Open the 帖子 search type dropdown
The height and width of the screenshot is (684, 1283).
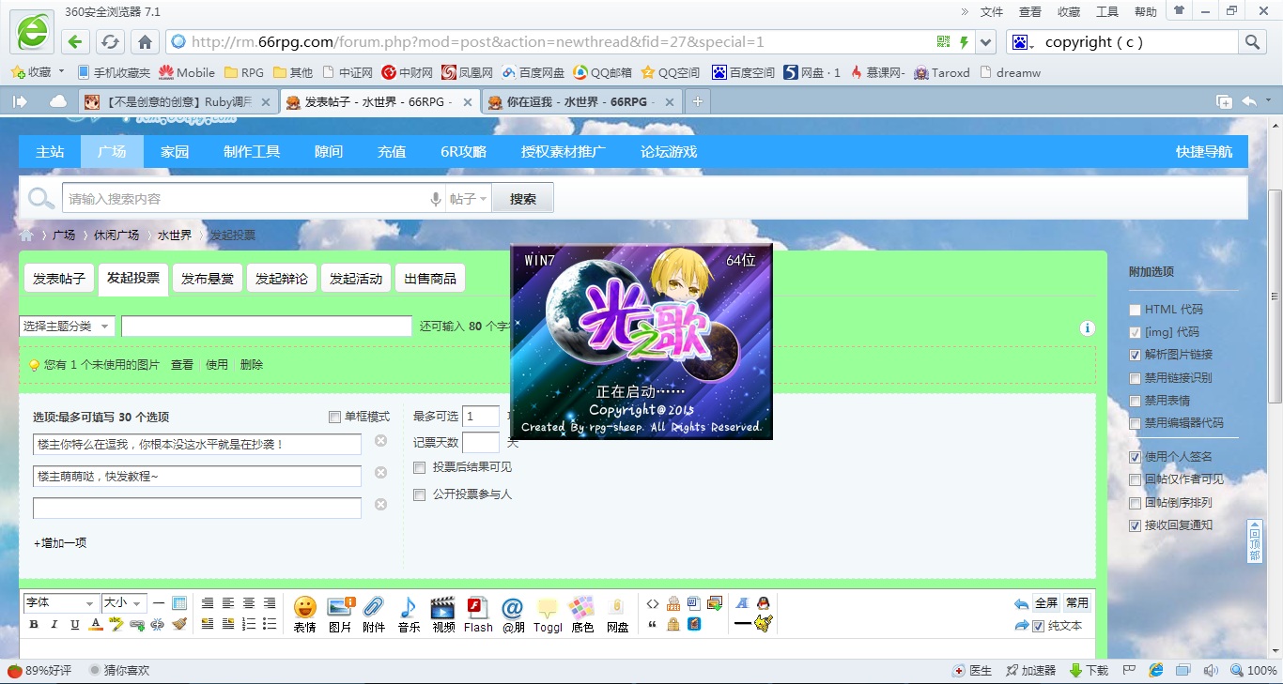coord(469,199)
